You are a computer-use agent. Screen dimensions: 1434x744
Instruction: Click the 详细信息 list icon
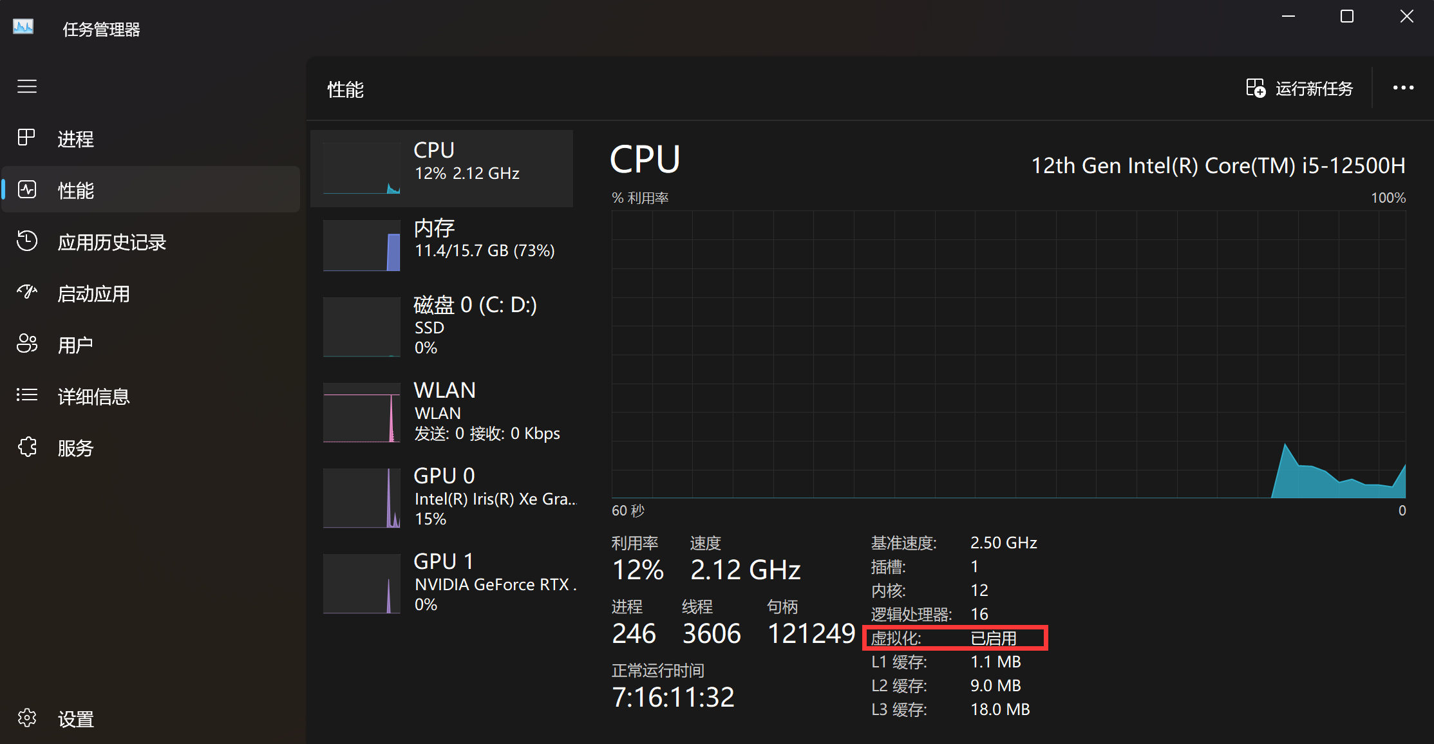(x=26, y=395)
